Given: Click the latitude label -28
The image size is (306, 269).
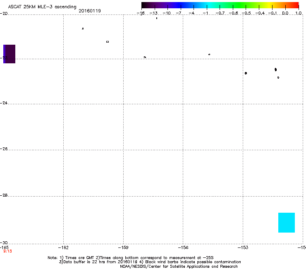Looking at the screenshot, I should 4,195.
